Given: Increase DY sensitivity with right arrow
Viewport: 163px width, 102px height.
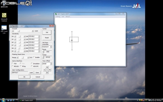Looking at the screenshot, I should (24, 39).
